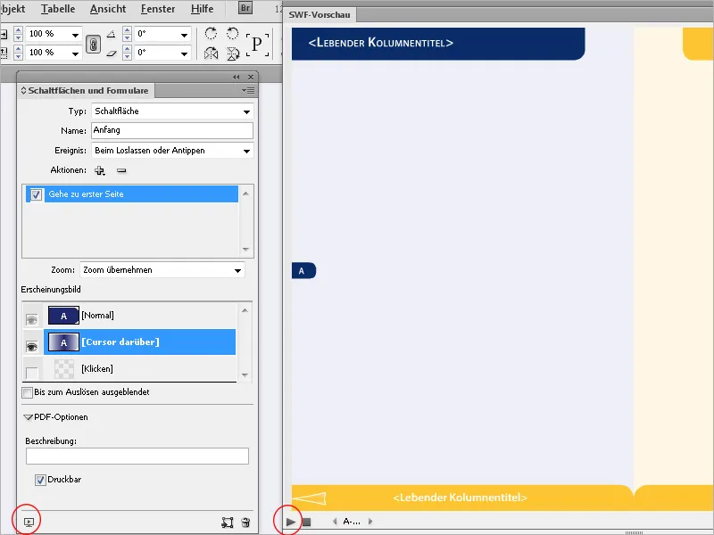Click the vertical scale icon beside 100 %
Screen dimensions: 714x535
[4, 53]
